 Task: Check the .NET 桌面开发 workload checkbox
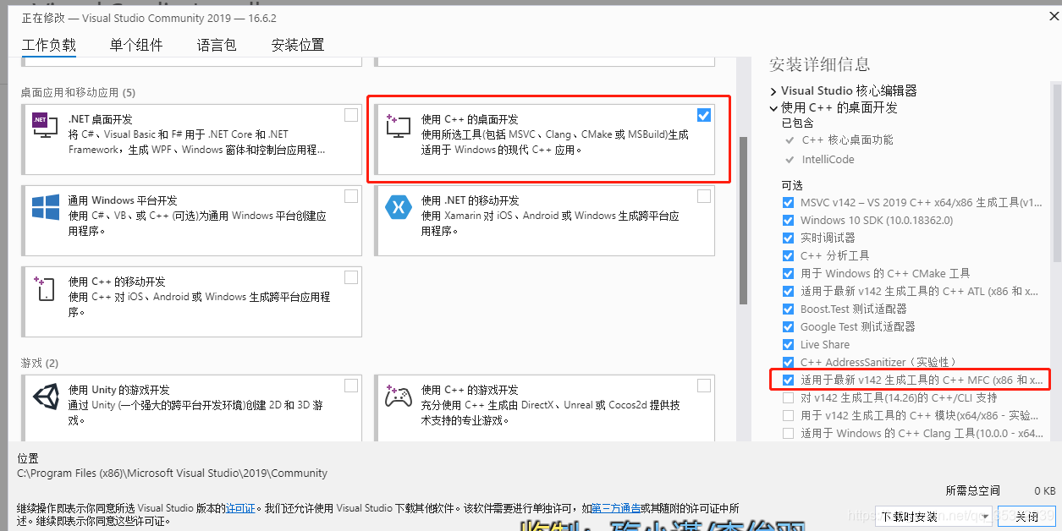pyautogui.click(x=351, y=115)
